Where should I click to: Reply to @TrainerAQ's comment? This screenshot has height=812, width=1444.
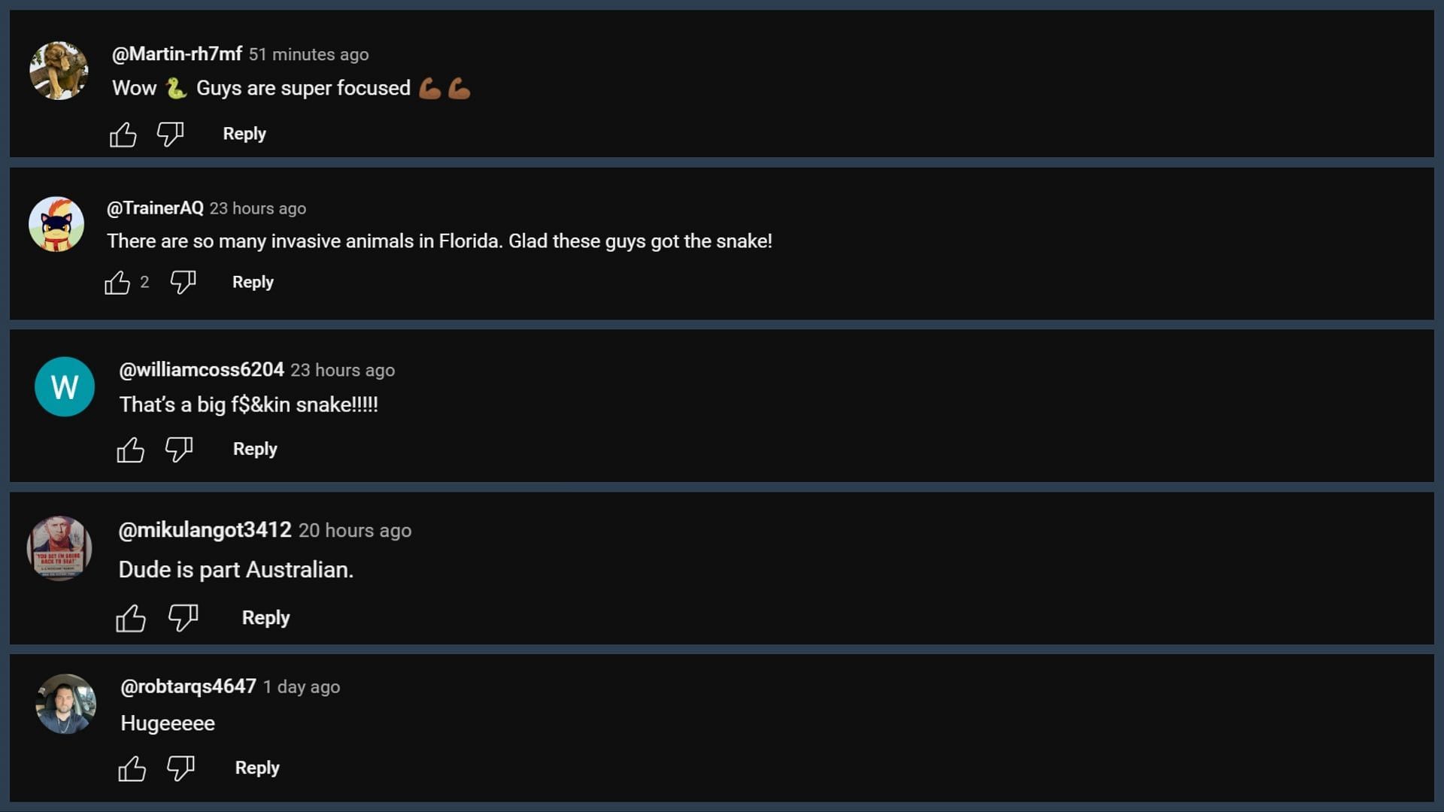pos(253,282)
